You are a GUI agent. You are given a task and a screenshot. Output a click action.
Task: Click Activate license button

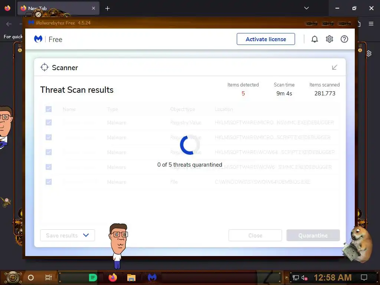266,39
